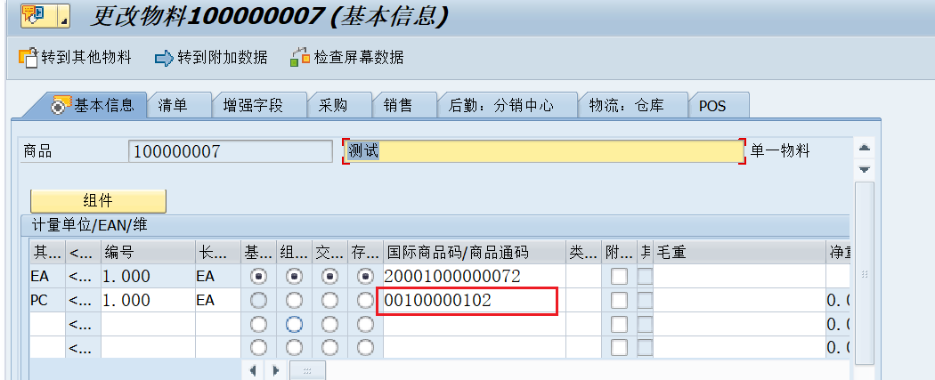Screen dimensions: 935x380
Task: Click the 国际商品码/商品通码 column header
Action: pos(474,253)
